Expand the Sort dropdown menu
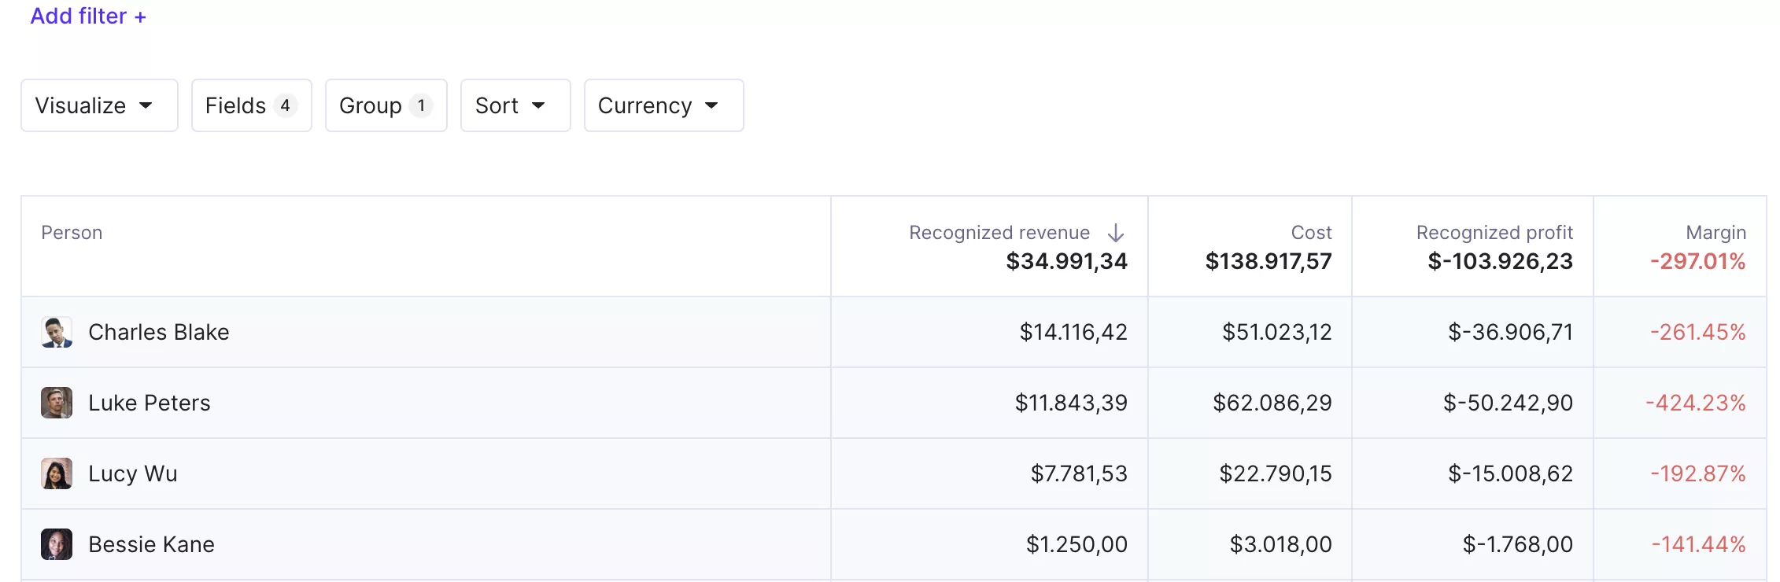 click(515, 105)
